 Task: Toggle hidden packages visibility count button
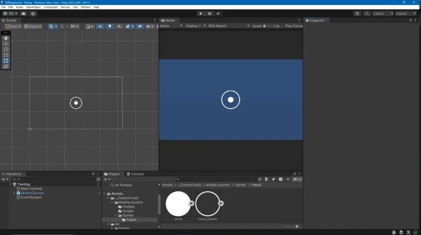298,179
